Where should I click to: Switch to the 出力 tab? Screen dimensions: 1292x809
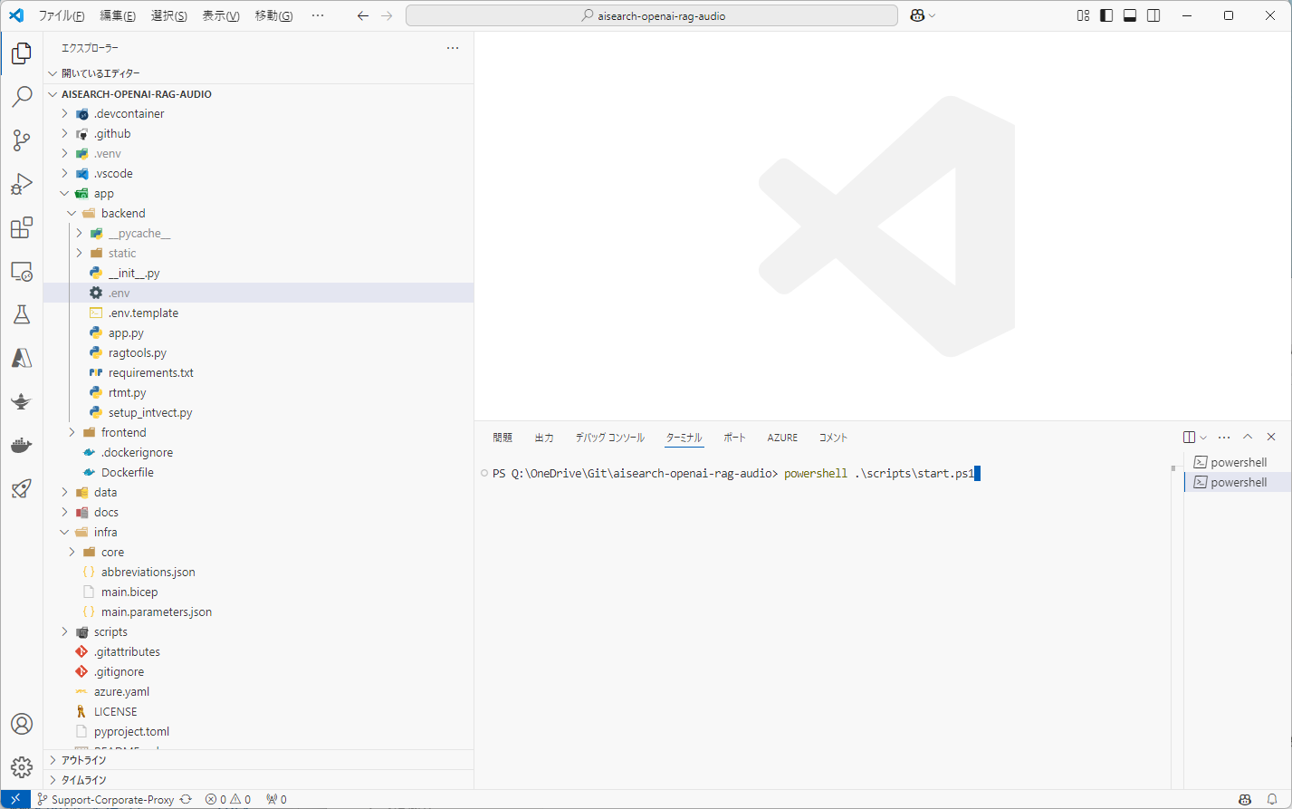point(543,437)
